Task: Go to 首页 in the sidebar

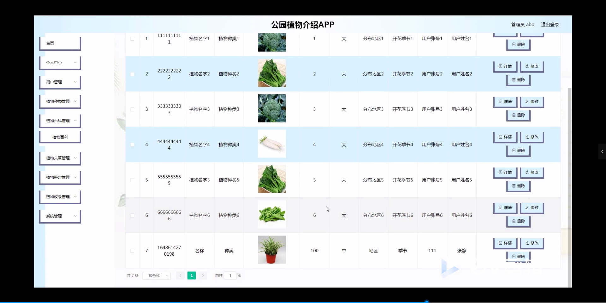Action: [x=60, y=43]
